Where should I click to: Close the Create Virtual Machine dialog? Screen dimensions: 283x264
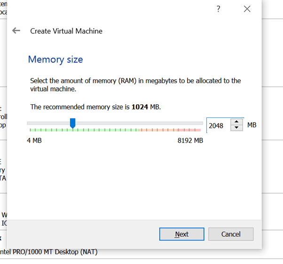click(x=247, y=9)
